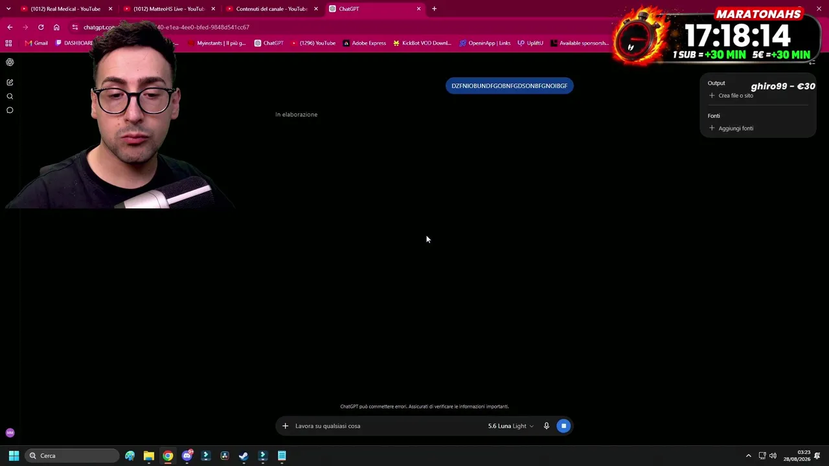Go back to the previous page
The height and width of the screenshot is (466, 829).
click(10, 27)
